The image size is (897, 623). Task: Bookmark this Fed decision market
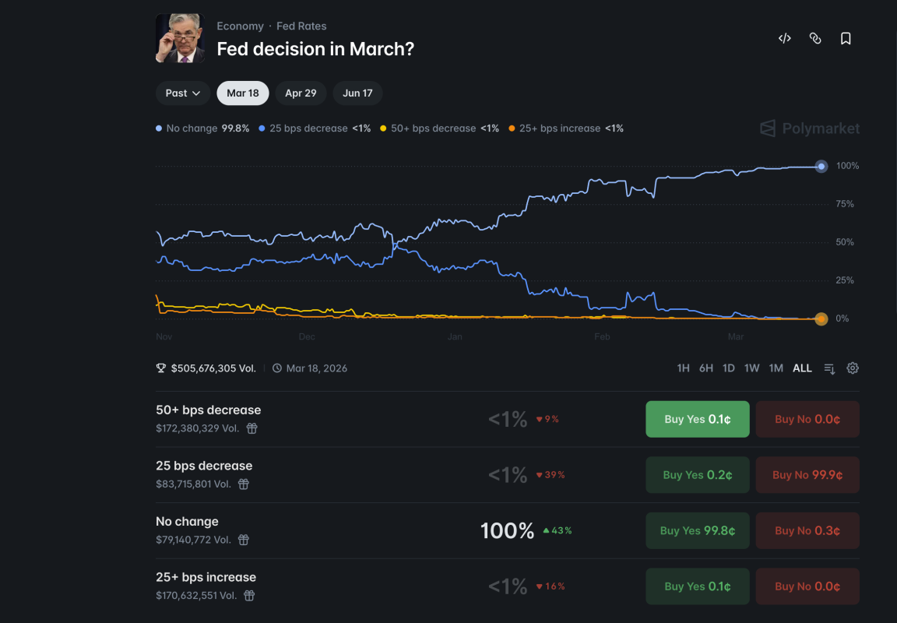846,38
